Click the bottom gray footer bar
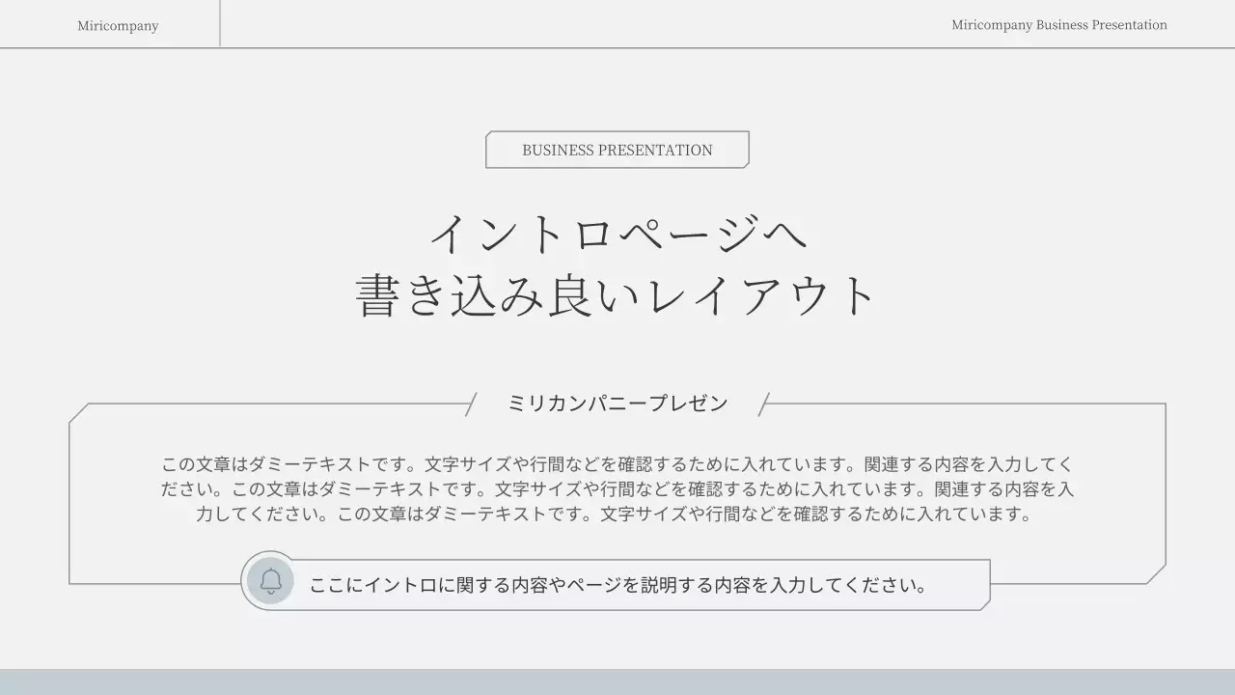This screenshot has height=695, width=1235. pyautogui.click(x=617, y=683)
